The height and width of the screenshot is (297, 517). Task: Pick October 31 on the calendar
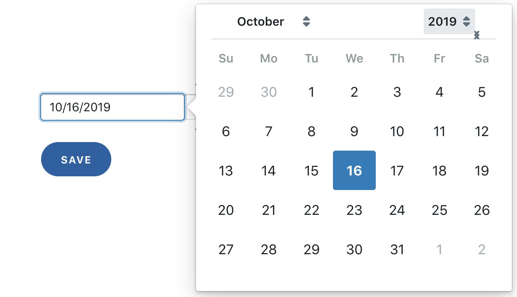[x=397, y=249]
